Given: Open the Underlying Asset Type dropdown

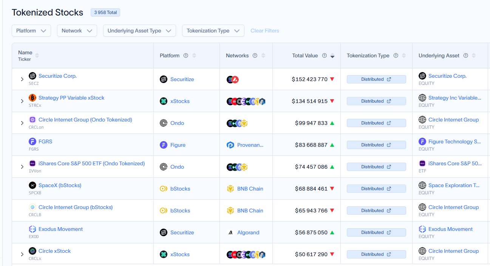Looking at the screenshot, I should click(139, 31).
